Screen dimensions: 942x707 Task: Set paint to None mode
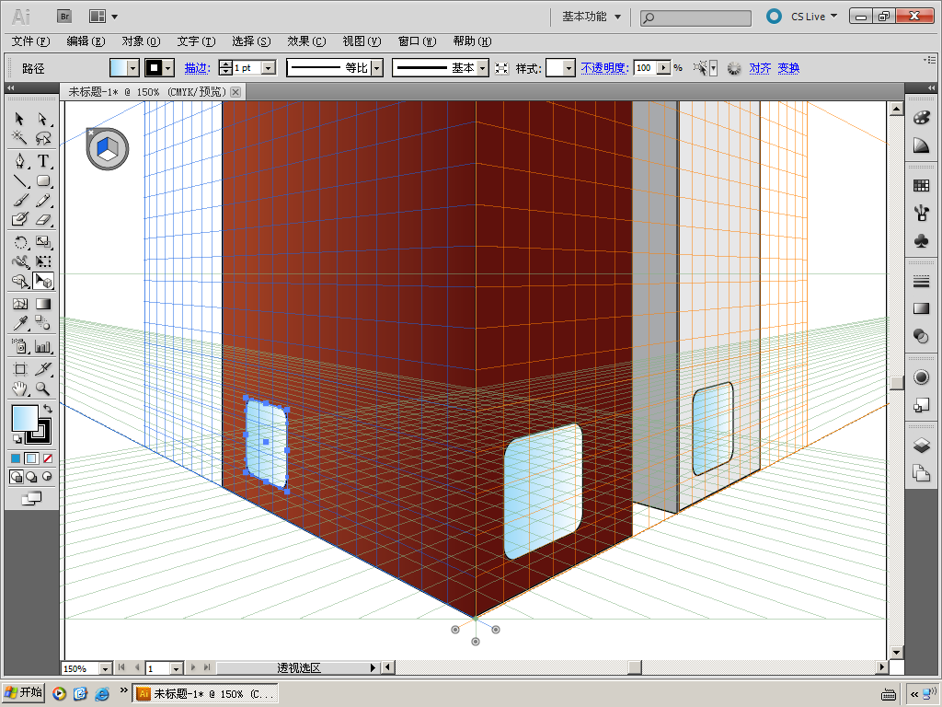click(x=48, y=458)
